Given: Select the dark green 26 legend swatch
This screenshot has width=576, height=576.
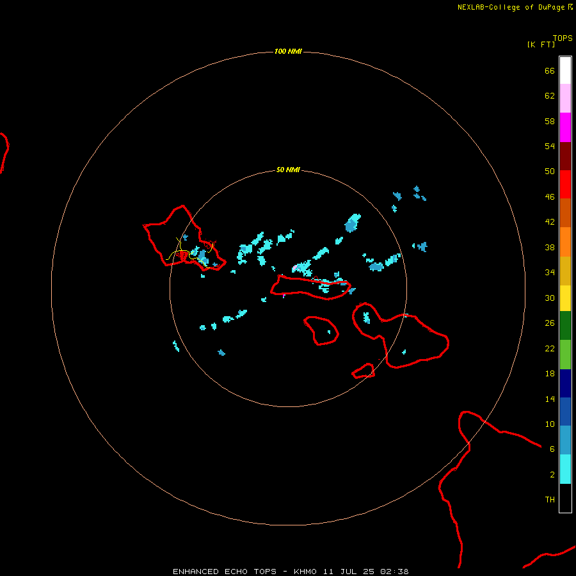Looking at the screenshot, I should point(565,326).
